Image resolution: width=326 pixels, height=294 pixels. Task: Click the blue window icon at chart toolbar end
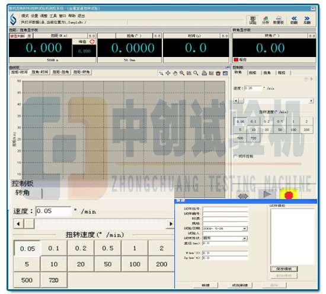click(x=225, y=73)
